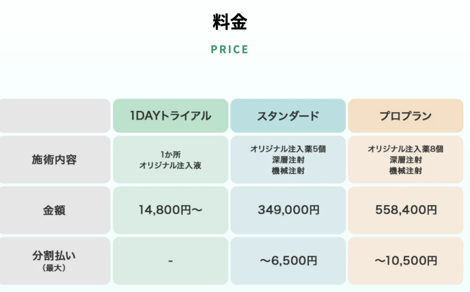Click the オリジナル注入薬5個 text

[x=288, y=149]
